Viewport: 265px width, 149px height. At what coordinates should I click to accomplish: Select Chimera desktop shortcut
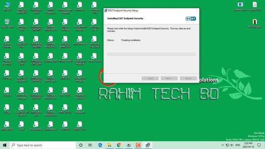coord(7,74)
